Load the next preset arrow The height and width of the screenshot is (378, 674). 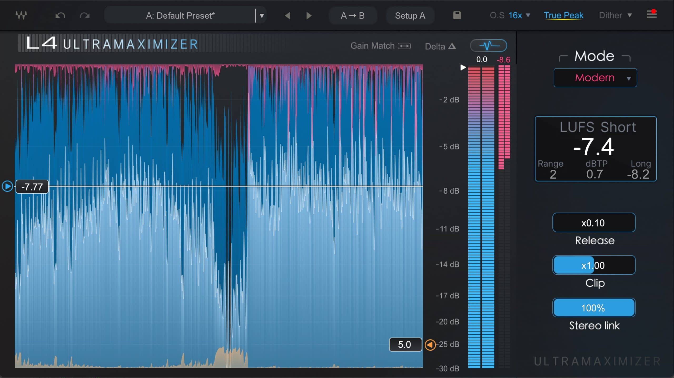309,16
